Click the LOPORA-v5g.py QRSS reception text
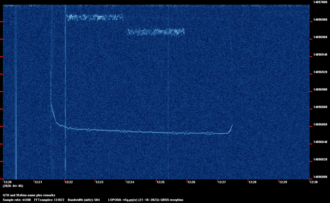 click(x=146, y=200)
